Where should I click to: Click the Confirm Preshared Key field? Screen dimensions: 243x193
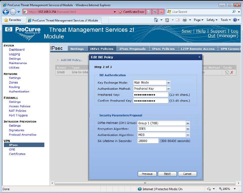click(151, 101)
